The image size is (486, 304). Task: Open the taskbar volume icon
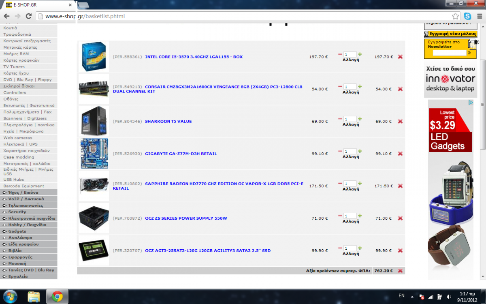coord(449,297)
